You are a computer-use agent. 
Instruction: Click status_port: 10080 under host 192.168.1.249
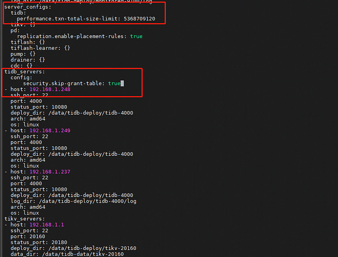[x=39, y=148]
